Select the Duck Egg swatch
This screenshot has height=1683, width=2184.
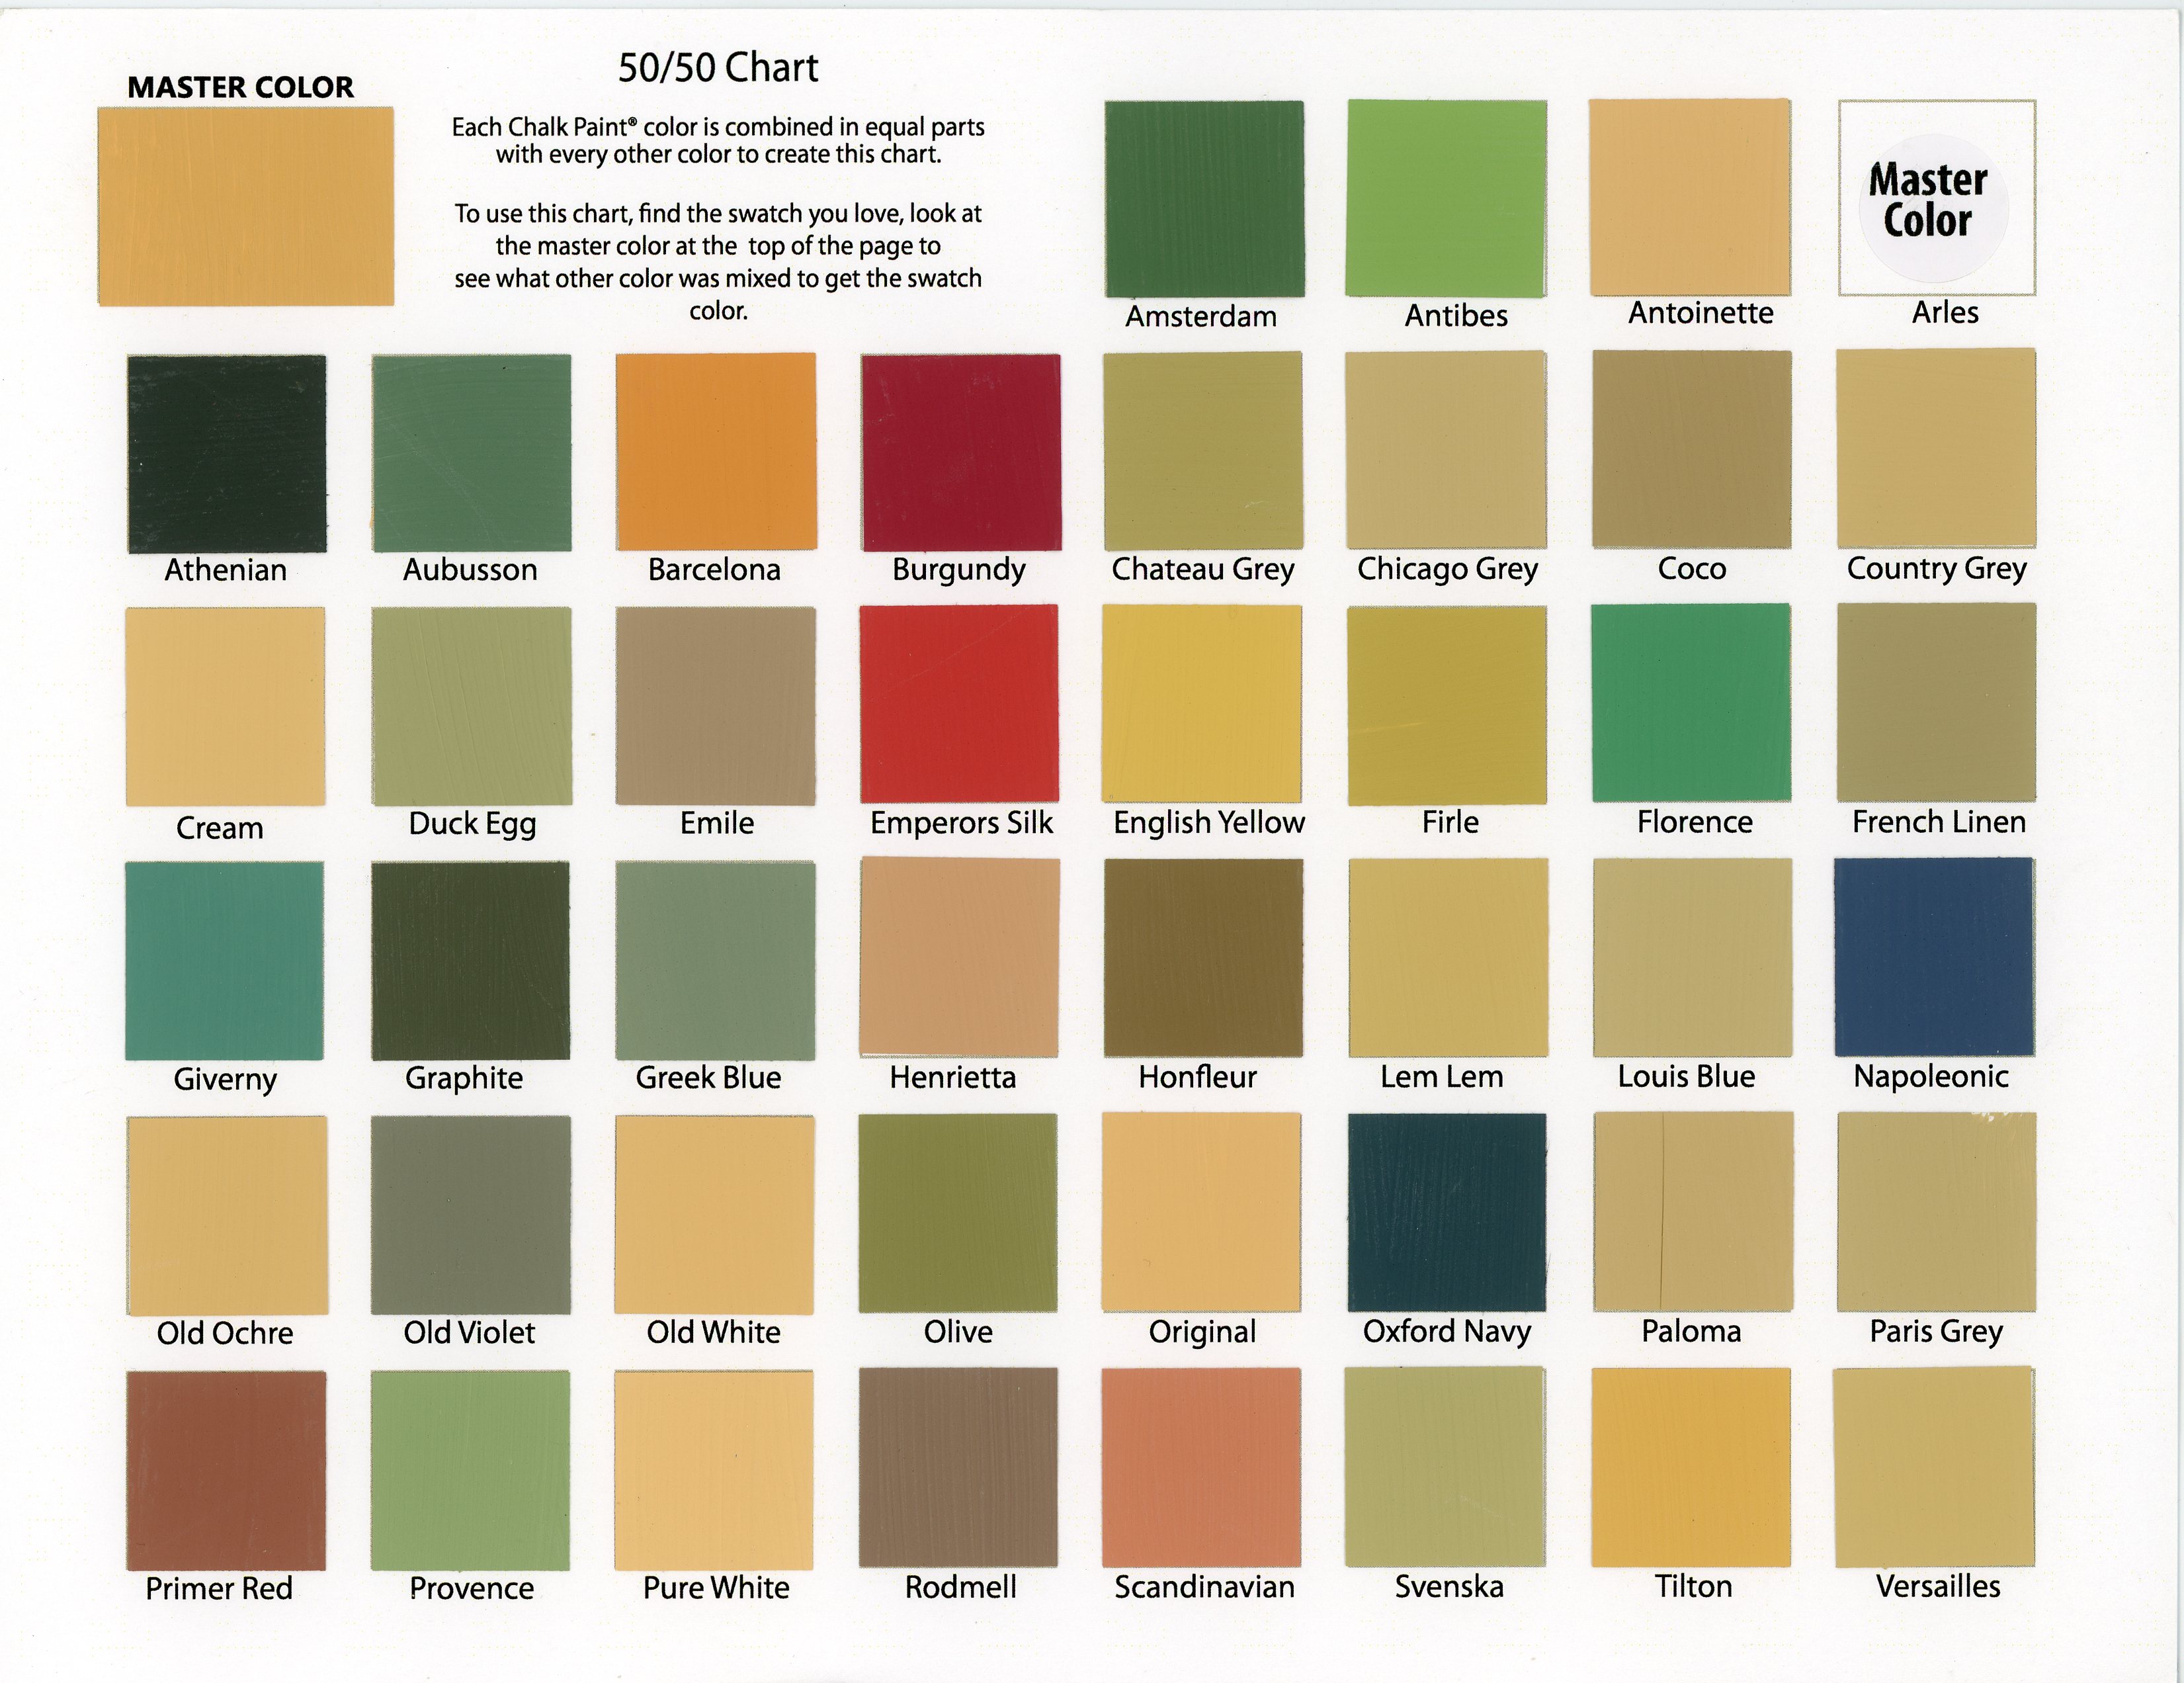472,706
